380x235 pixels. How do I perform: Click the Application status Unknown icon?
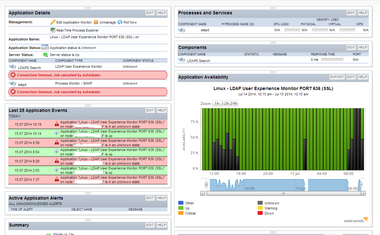coord(45,47)
